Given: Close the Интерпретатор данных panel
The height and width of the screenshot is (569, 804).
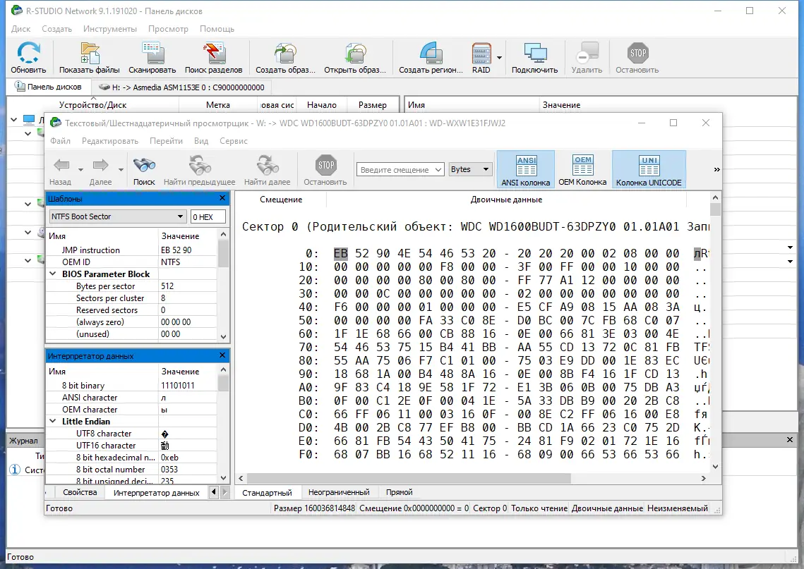Looking at the screenshot, I should tap(222, 355).
